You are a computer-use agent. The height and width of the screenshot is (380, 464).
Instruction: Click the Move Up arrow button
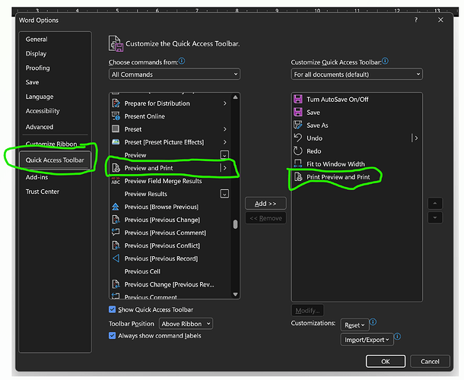434,204
